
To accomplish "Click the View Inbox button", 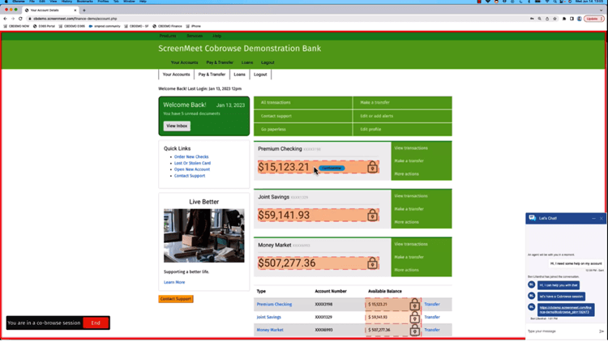I will click(177, 126).
